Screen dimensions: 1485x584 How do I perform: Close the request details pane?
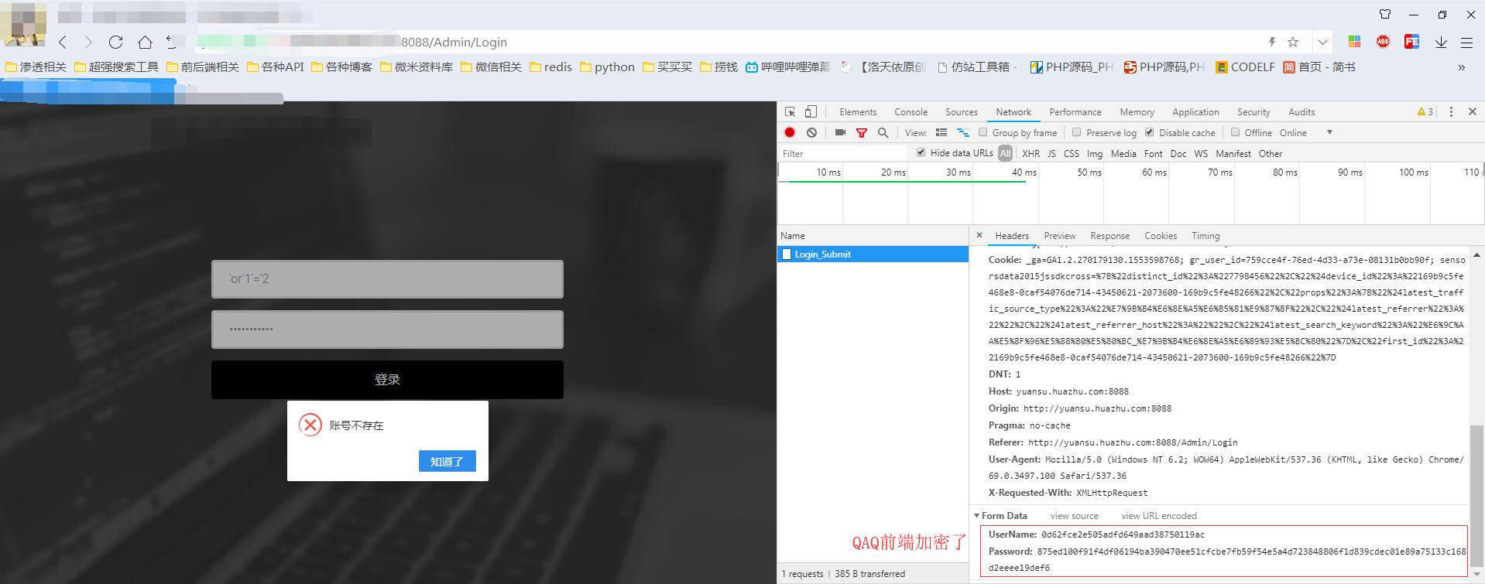pos(979,235)
